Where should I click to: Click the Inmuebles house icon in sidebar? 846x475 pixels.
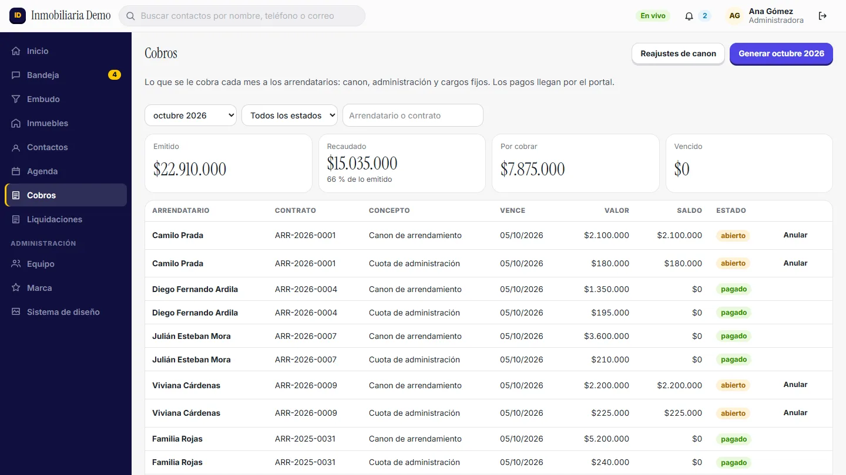16,123
